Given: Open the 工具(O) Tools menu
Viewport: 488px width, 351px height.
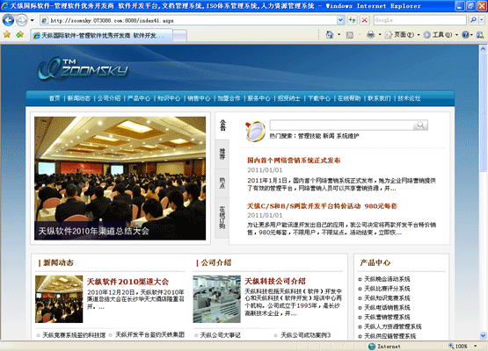Looking at the screenshot, I should point(441,35).
